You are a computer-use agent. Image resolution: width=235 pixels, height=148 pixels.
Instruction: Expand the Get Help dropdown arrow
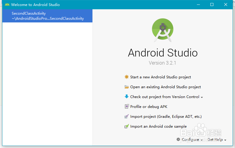(225, 140)
